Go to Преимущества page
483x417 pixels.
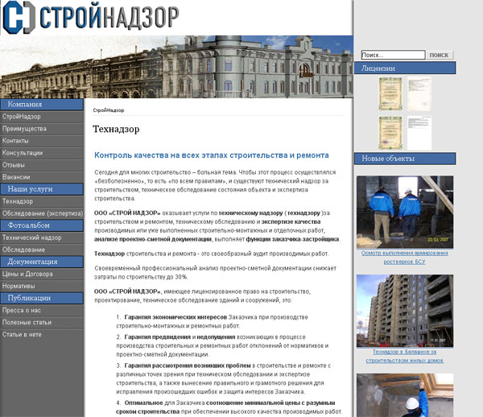coord(24,129)
